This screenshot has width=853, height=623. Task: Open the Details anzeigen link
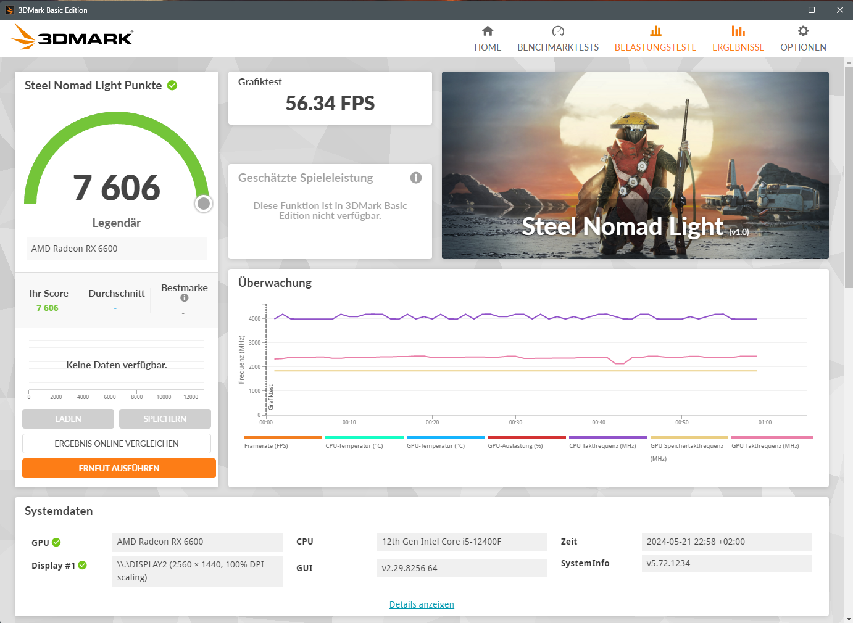click(422, 604)
